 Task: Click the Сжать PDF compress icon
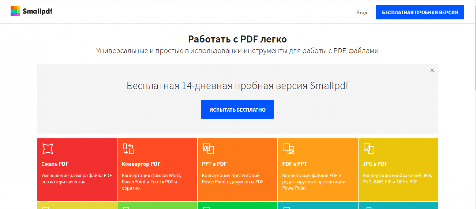(48, 149)
